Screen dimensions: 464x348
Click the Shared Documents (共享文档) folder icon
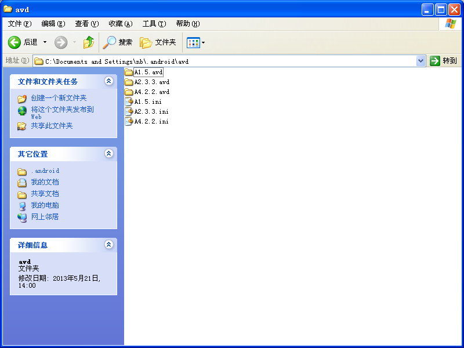pos(22,195)
